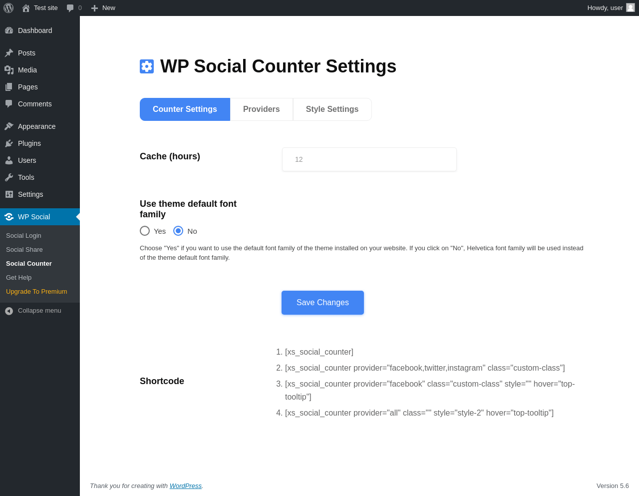Image resolution: width=639 pixels, height=496 pixels.
Task: Open the Howdy, user account menu
Action: pos(605,8)
